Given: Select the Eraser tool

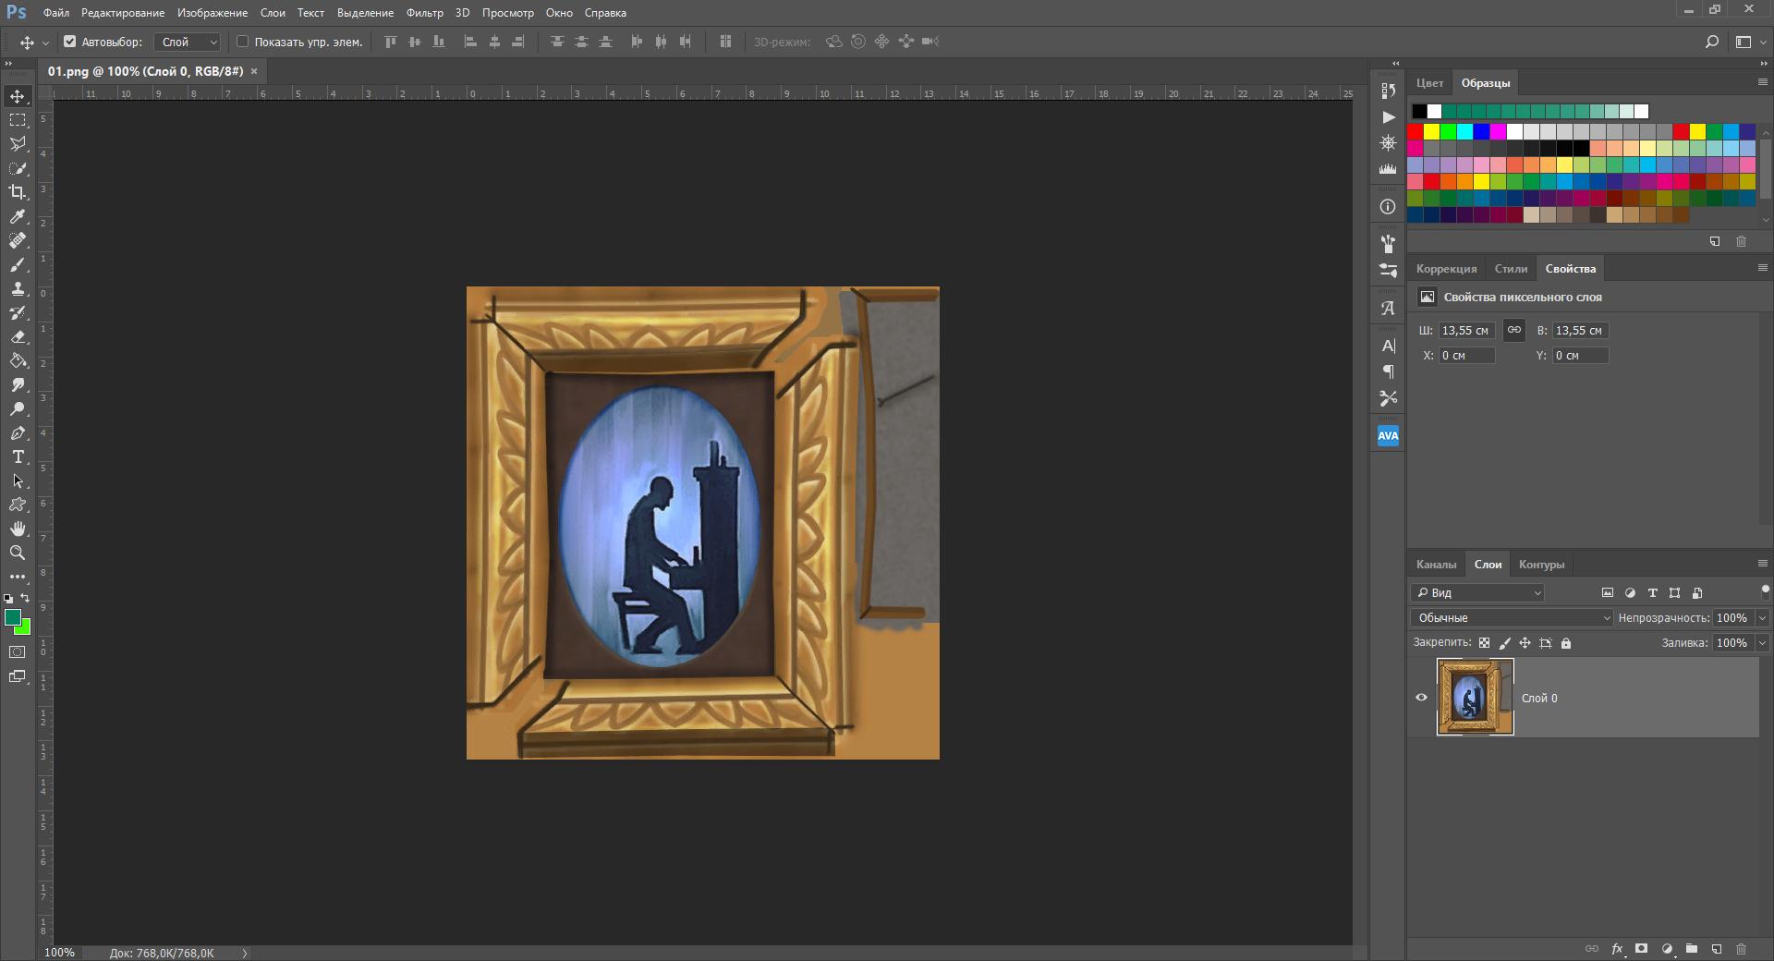Looking at the screenshot, I should 18,337.
